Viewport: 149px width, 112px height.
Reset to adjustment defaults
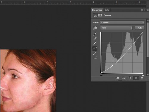[130, 78]
